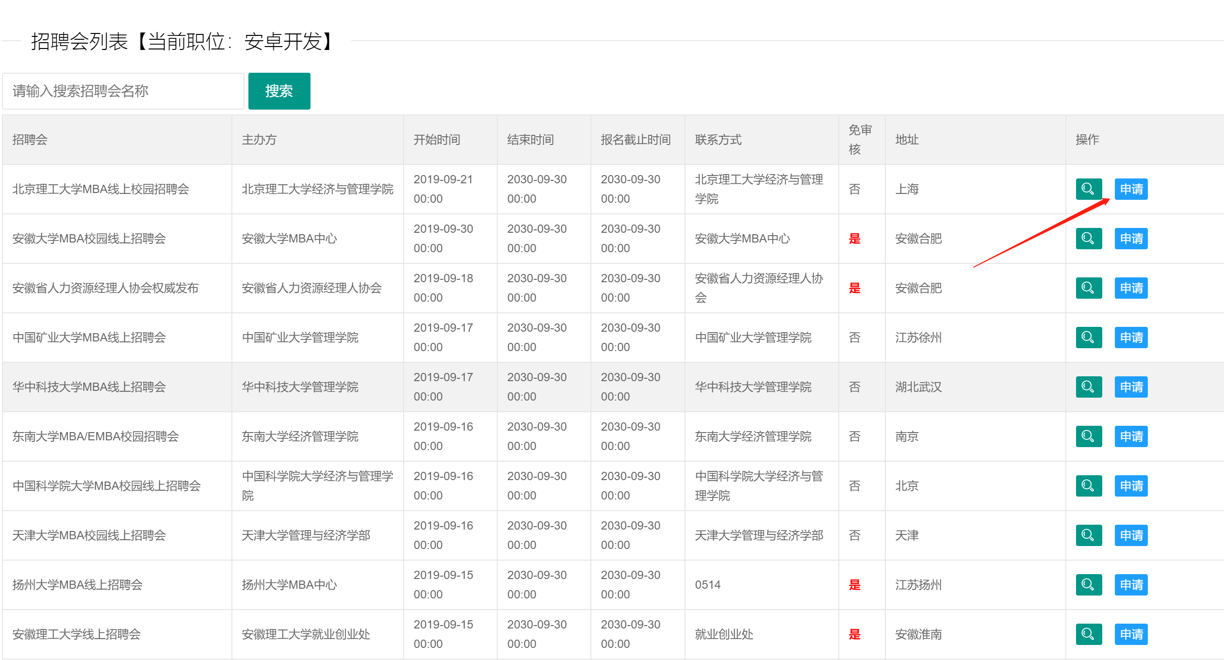Open magnifier icon in 扬州大学MBA线上招聘会 row
The width and height of the screenshot is (1224, 660).
click(x=1089, y=585)
